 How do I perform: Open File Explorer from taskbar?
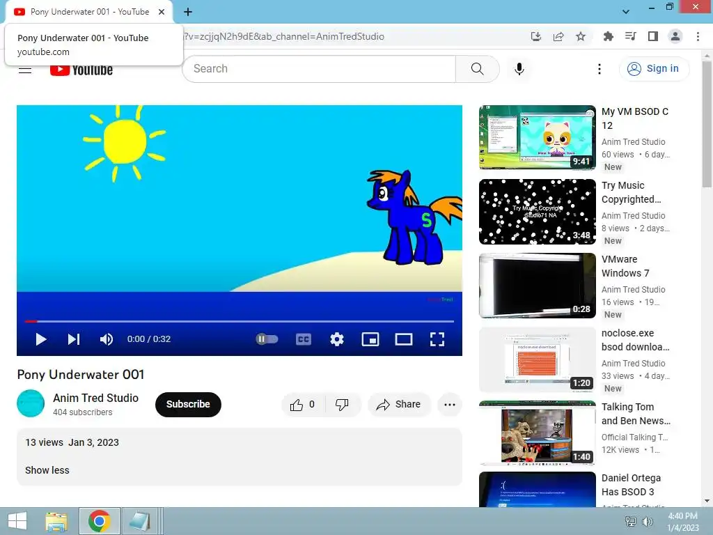pos(56,521)
